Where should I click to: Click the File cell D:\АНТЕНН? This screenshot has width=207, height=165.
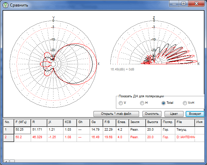click(185, 138)
